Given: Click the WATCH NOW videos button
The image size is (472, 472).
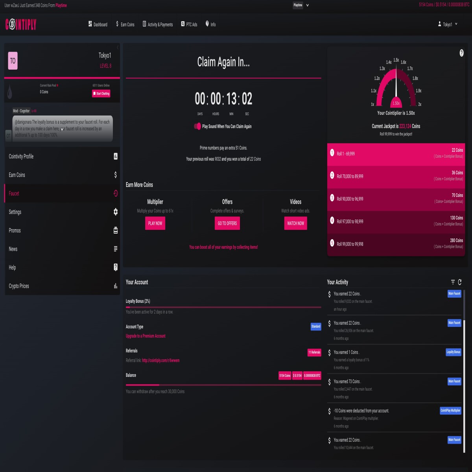Looking at the screenshot, I should coord(295,223).
